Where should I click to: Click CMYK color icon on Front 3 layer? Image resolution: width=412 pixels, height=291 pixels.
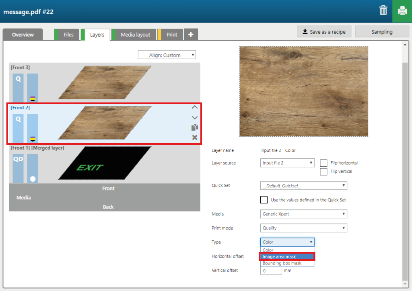click(33, 98)
